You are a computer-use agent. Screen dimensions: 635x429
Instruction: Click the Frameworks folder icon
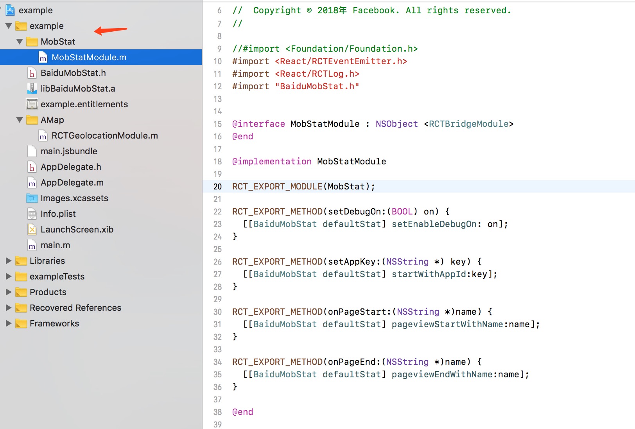(21, 324)
